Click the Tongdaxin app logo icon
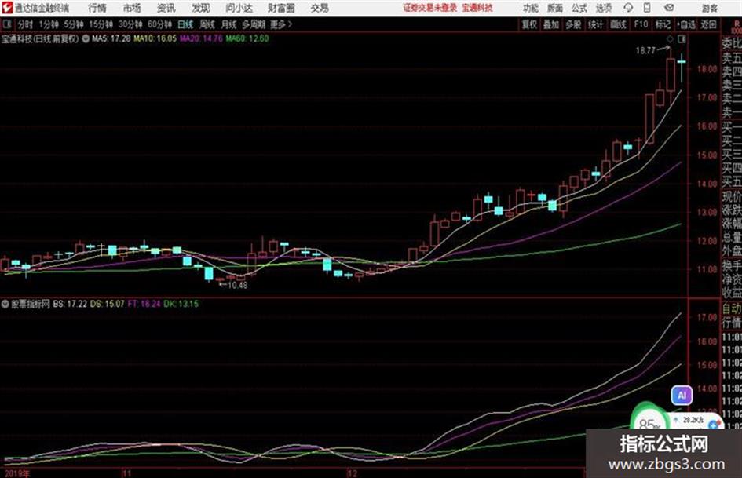This screenshot has width=742, height=478. pos(7,8)
